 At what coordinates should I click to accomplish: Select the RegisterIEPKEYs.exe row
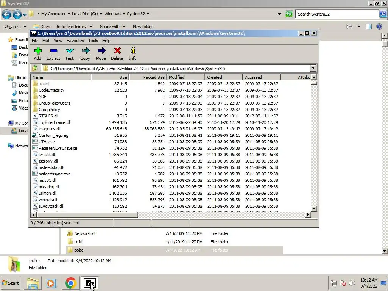[171, 148]
